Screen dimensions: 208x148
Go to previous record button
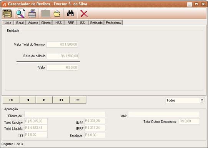(x=28, y=100)
